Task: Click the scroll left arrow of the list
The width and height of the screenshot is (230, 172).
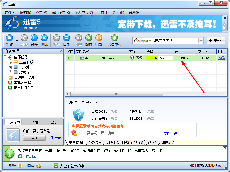Action: (x=67, y=94)
